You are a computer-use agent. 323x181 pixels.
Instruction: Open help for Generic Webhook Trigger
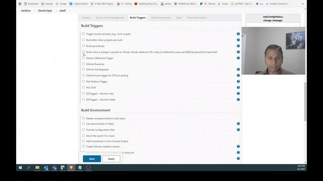(238, 58)
